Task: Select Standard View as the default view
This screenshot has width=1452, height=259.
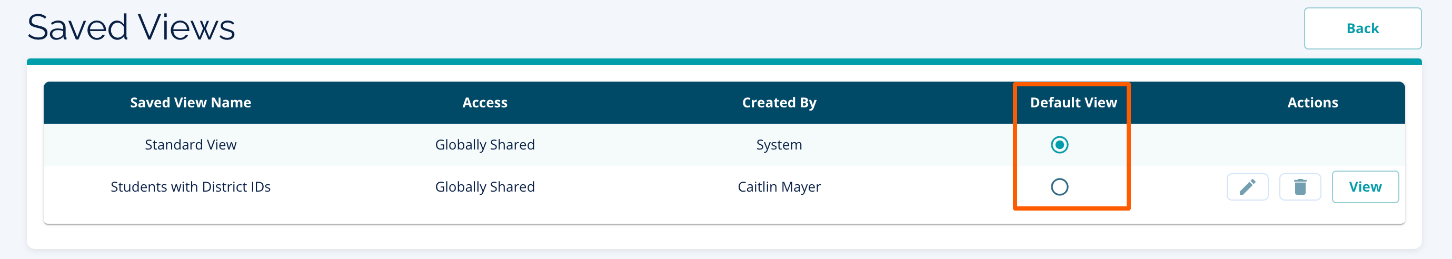Action: [x=1059, y=145]
